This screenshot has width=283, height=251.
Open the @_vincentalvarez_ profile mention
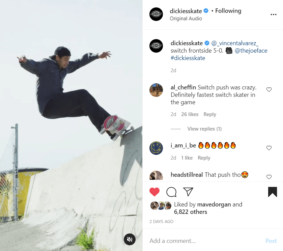(235, 43)
